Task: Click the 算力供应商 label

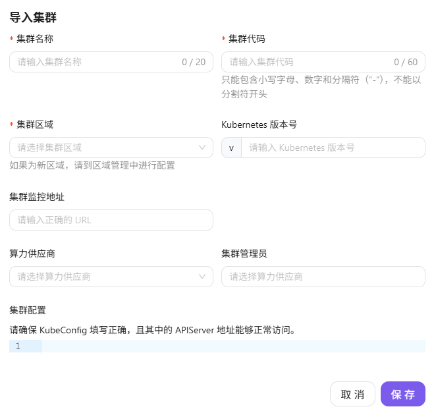Action: tap(32, 254)
